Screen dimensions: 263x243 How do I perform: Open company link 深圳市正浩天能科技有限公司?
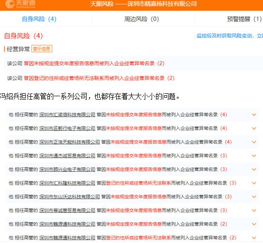(x=70, y=142)
